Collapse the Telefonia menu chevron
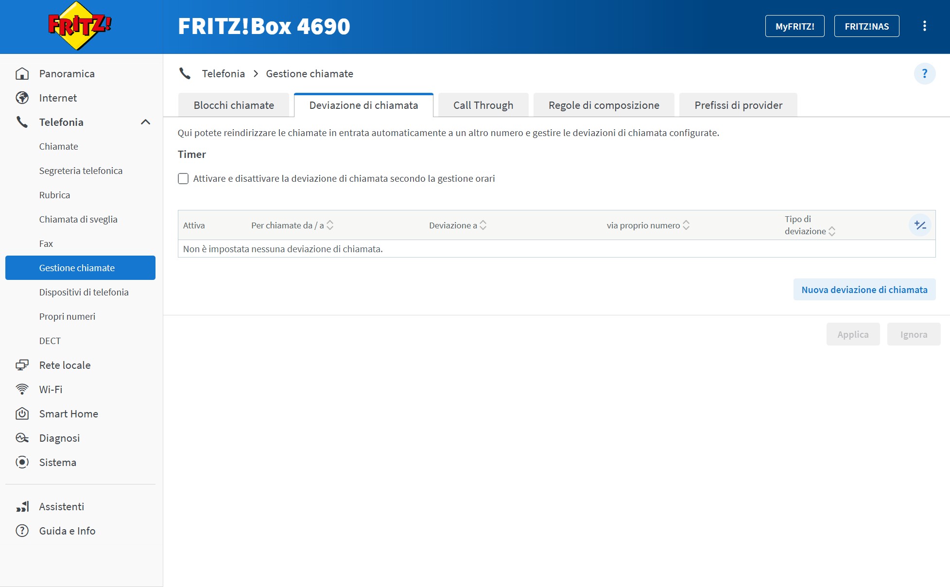 (145, 122)
